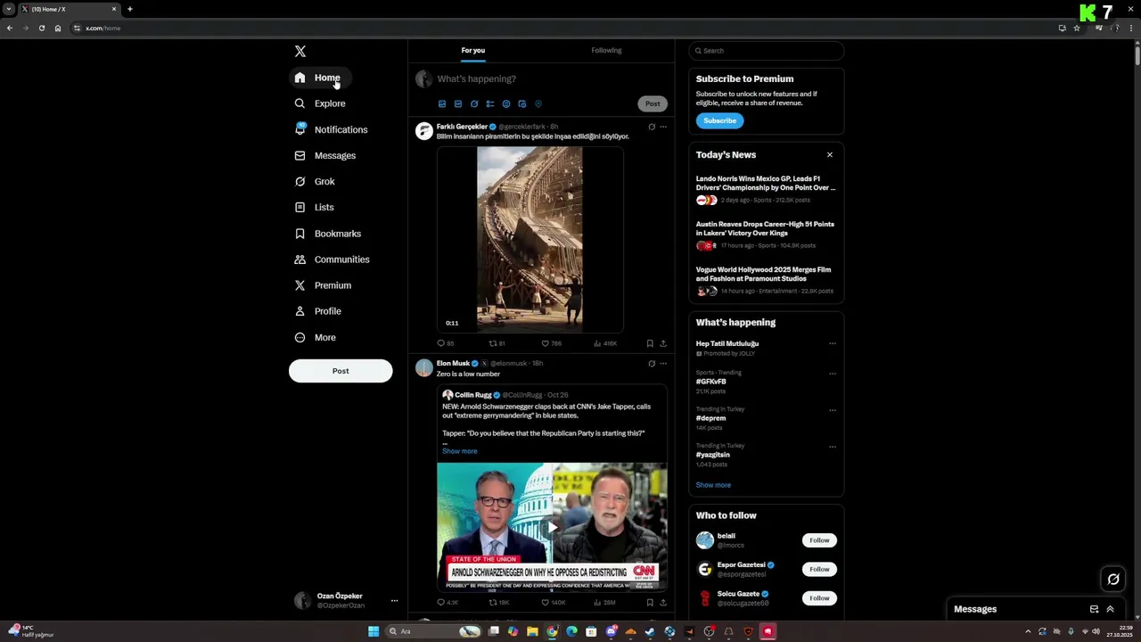Open Austin Reaves Lakers news story
This screenshot has width=1141, height=642.
tap(766, 235)
